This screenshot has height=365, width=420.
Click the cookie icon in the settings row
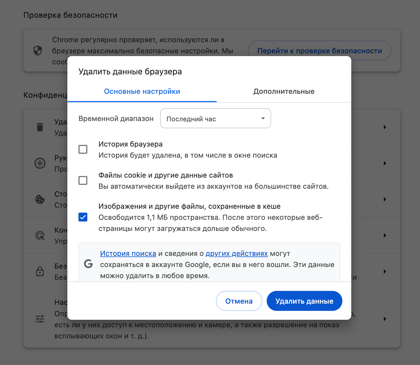[40, 200]
